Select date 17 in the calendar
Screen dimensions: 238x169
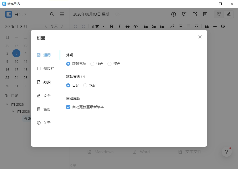coord(16,70)
